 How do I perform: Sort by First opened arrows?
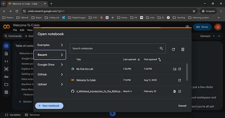(x=159, y=59)
